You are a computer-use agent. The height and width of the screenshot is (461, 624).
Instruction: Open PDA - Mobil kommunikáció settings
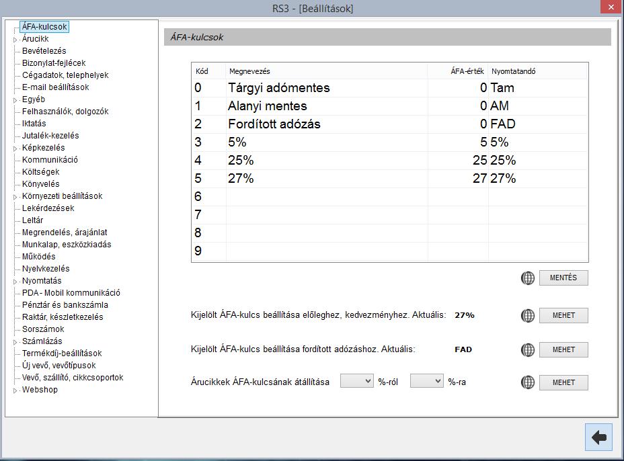71,293
